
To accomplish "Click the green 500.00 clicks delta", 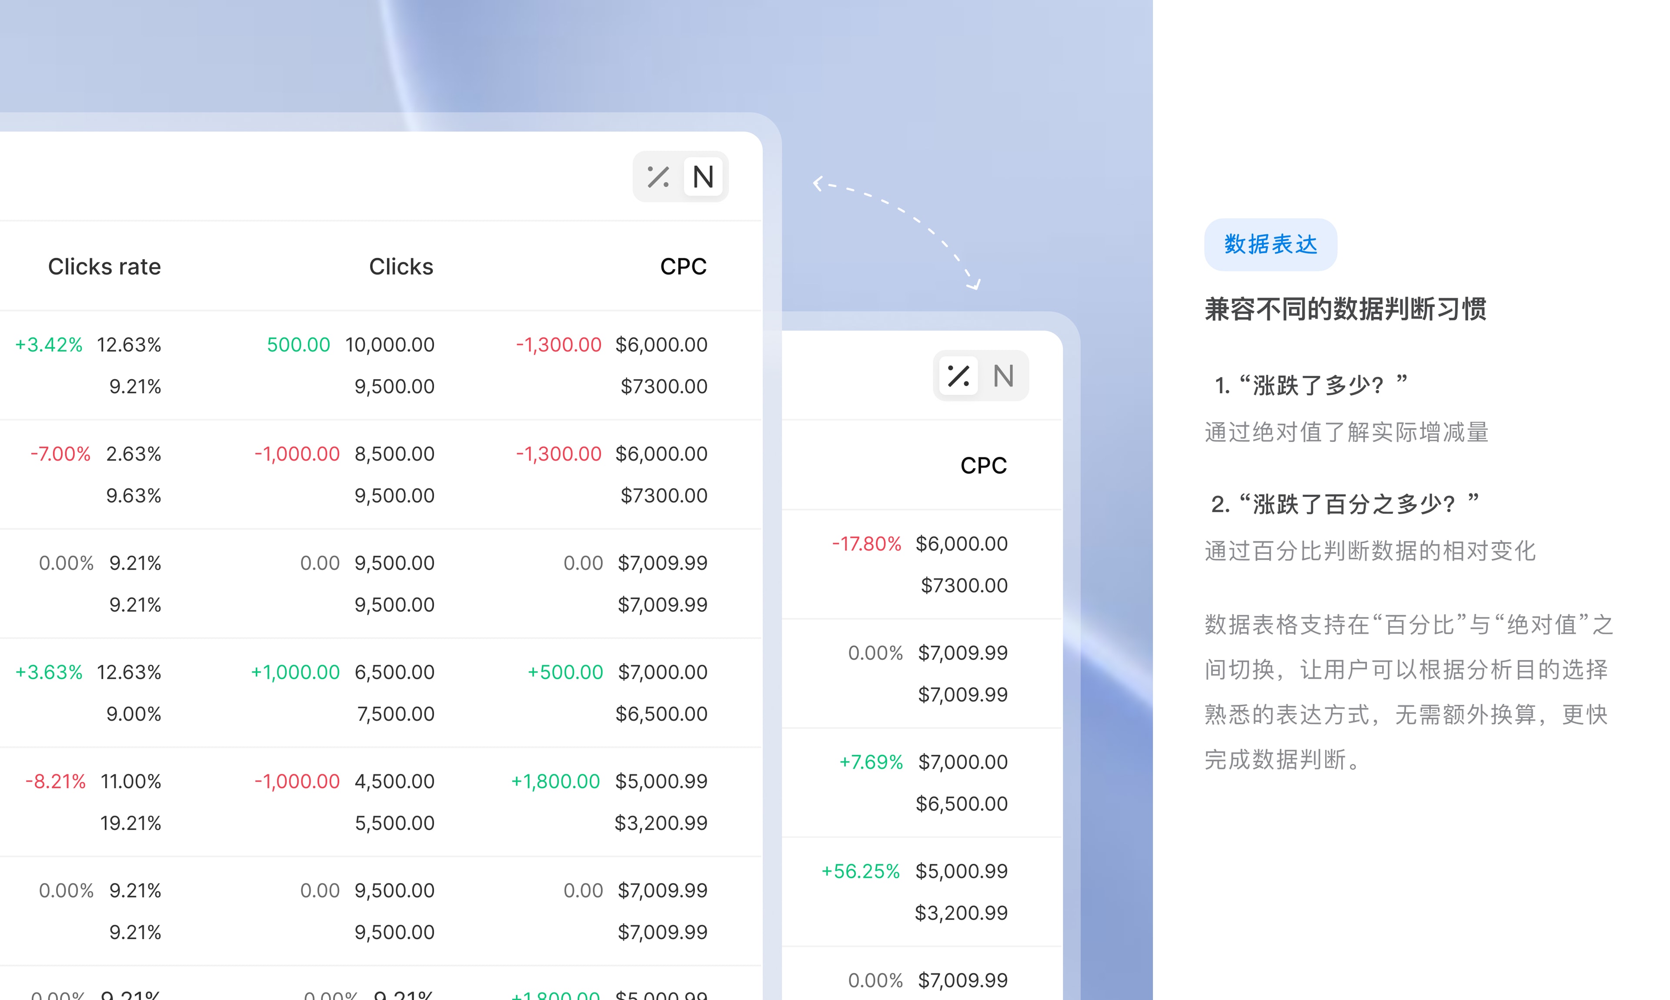I will (x=298, y=344).
